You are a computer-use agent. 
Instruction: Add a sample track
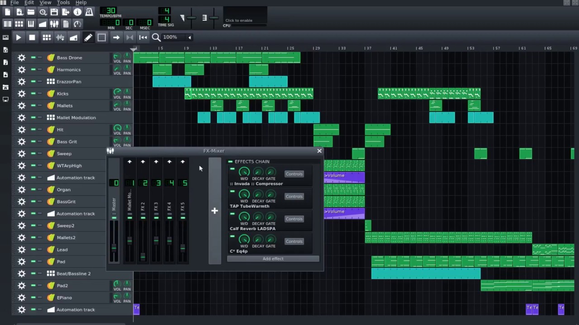pyautogui.click(x=60, y=37)
